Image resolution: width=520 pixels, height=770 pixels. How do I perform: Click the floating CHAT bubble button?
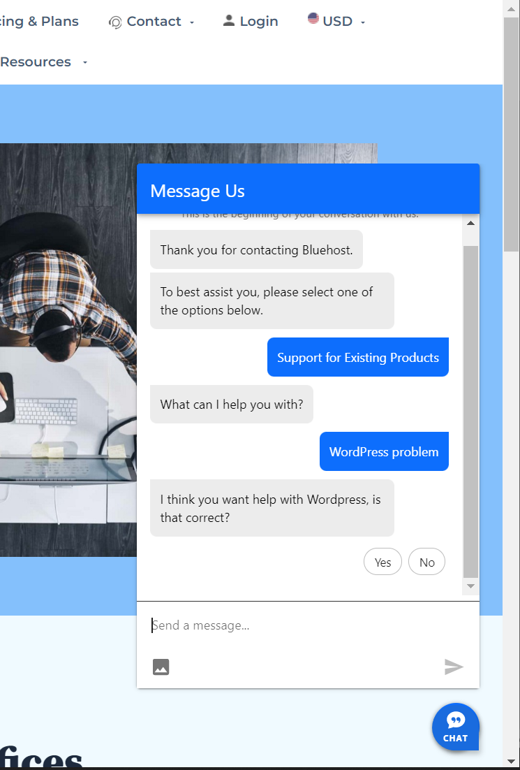pyautogui.click(x=455, y=727)
